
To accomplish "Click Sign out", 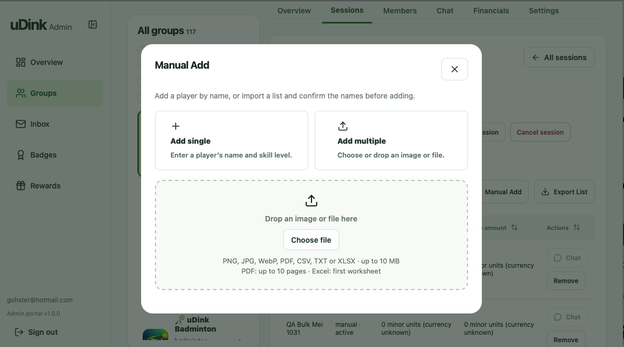I will [36, 332].
